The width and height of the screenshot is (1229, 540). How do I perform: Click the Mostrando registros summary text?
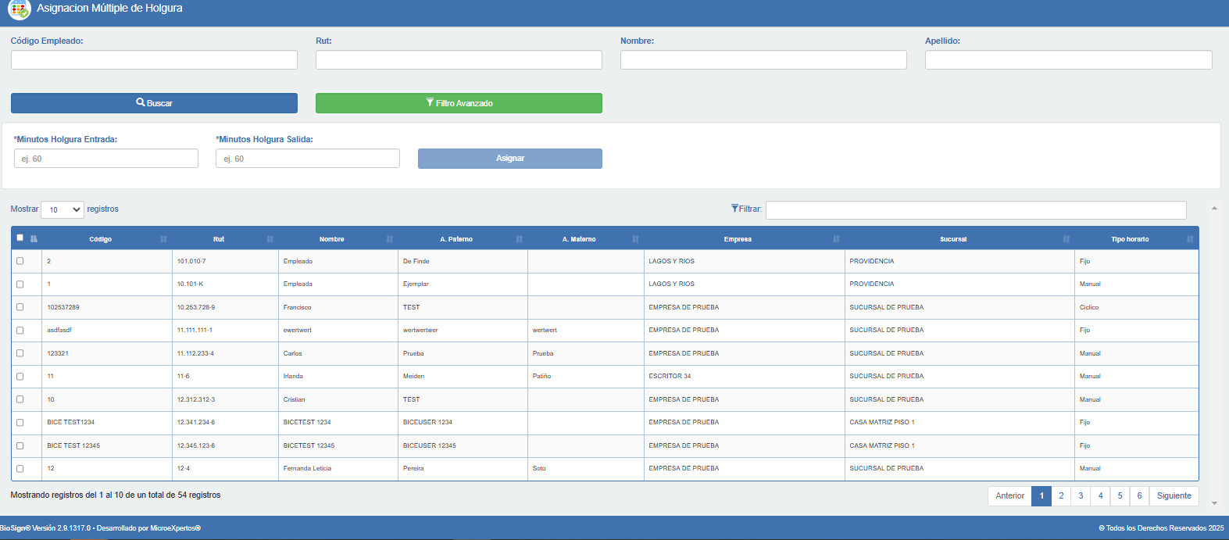116,495
